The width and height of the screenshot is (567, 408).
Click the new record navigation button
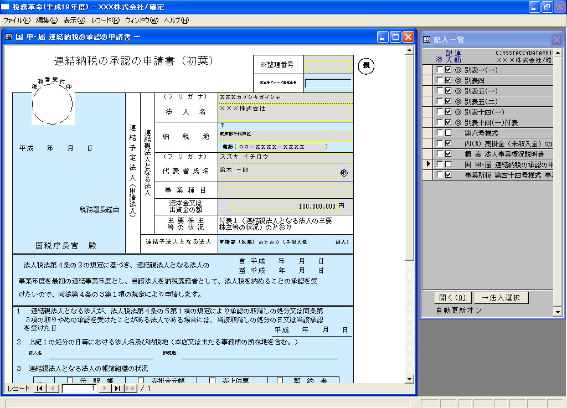(x=131, y=388)
